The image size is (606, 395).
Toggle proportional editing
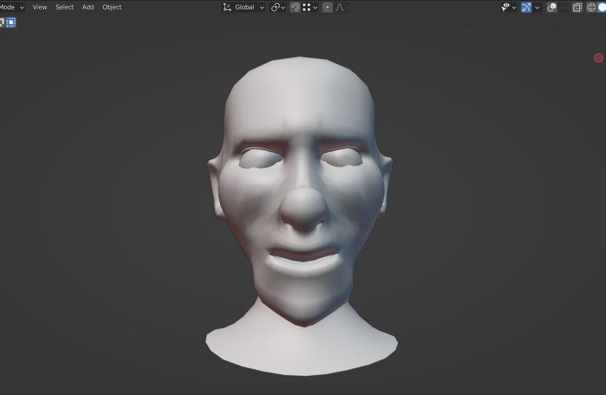point(327,7)
